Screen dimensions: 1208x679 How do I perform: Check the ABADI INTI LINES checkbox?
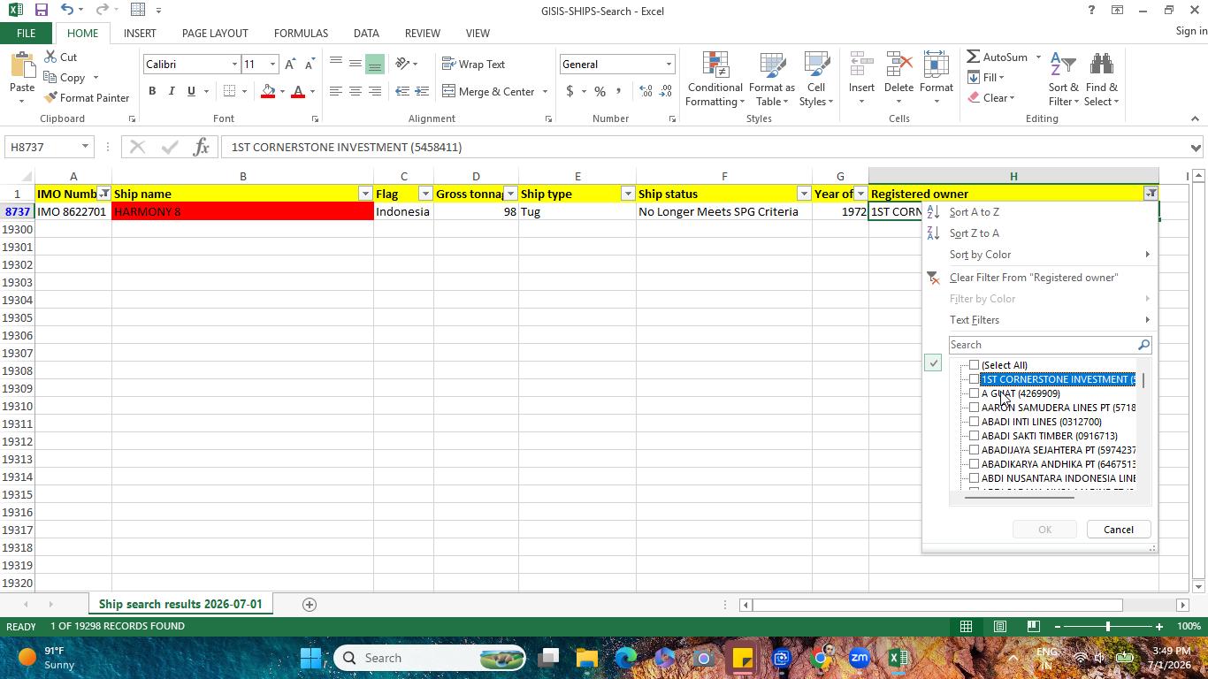974,422
